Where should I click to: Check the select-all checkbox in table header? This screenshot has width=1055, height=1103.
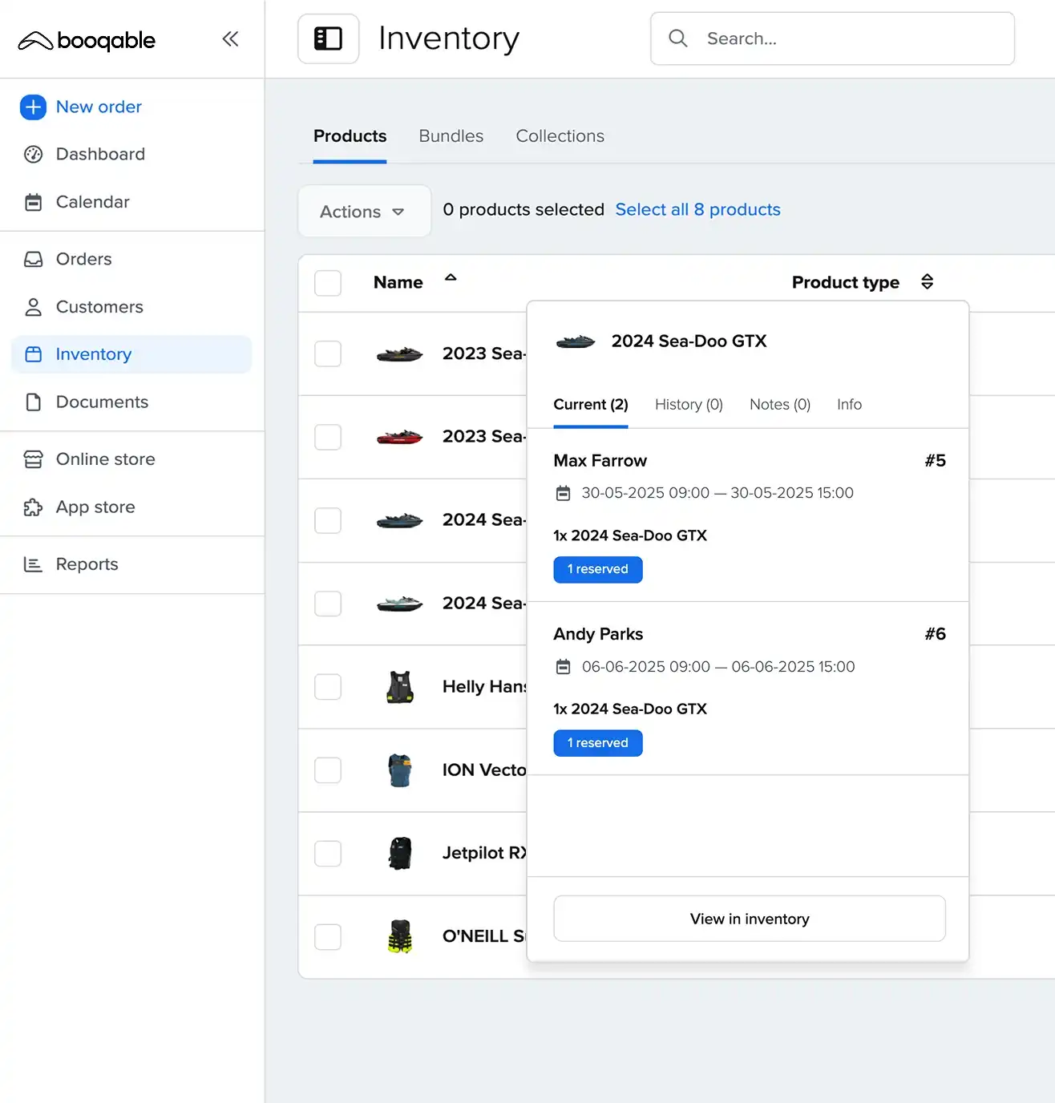tap(328, 283)
